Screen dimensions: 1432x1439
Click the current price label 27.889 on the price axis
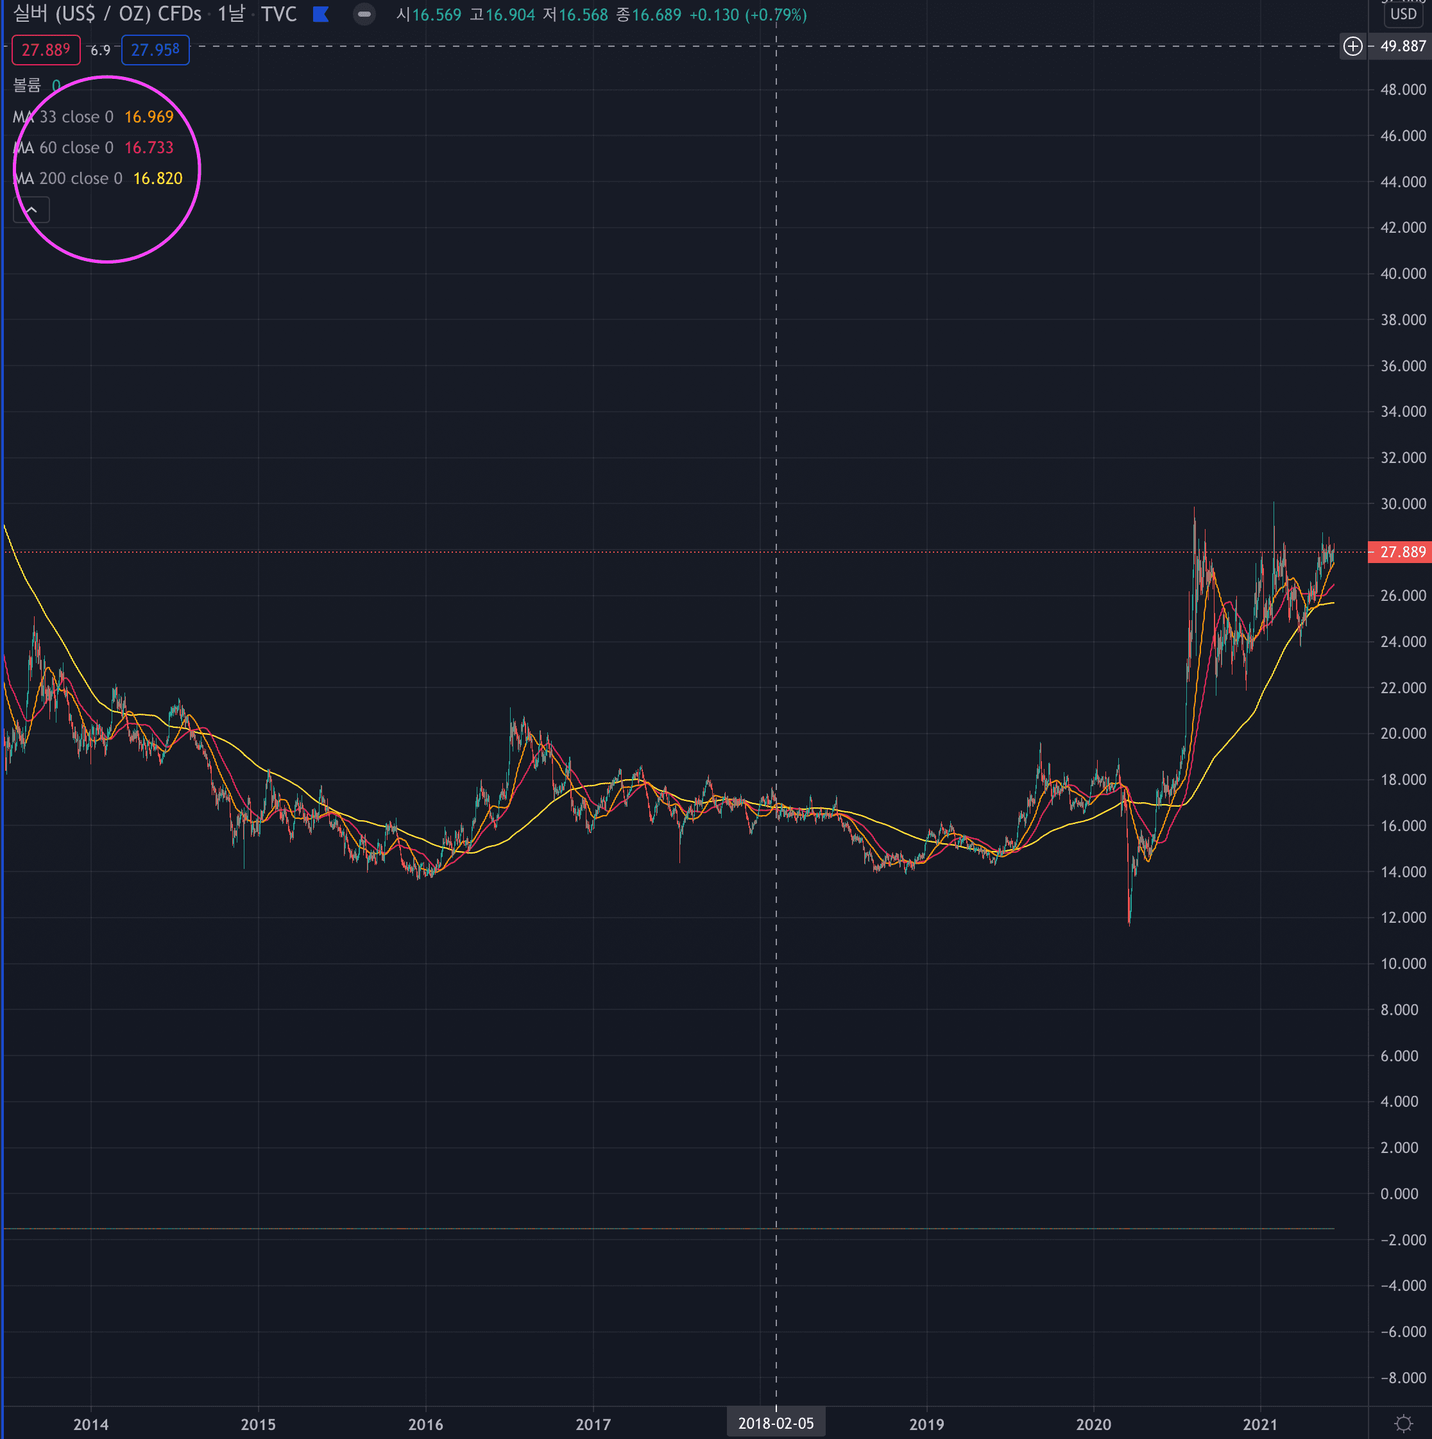point(1401,552)
